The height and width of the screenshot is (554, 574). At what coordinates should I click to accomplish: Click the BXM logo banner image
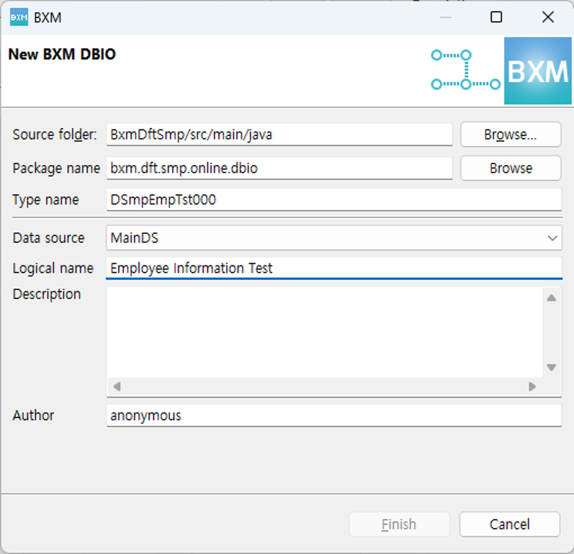[x=538, y=71]
